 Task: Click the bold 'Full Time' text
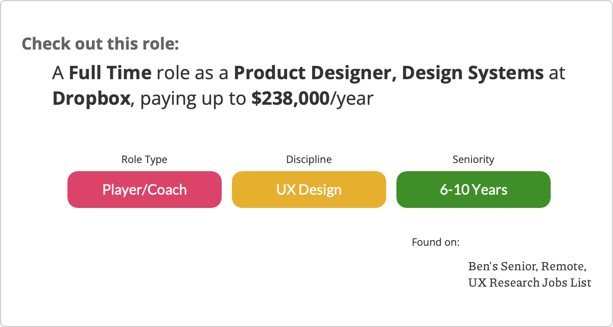point(110,73)
